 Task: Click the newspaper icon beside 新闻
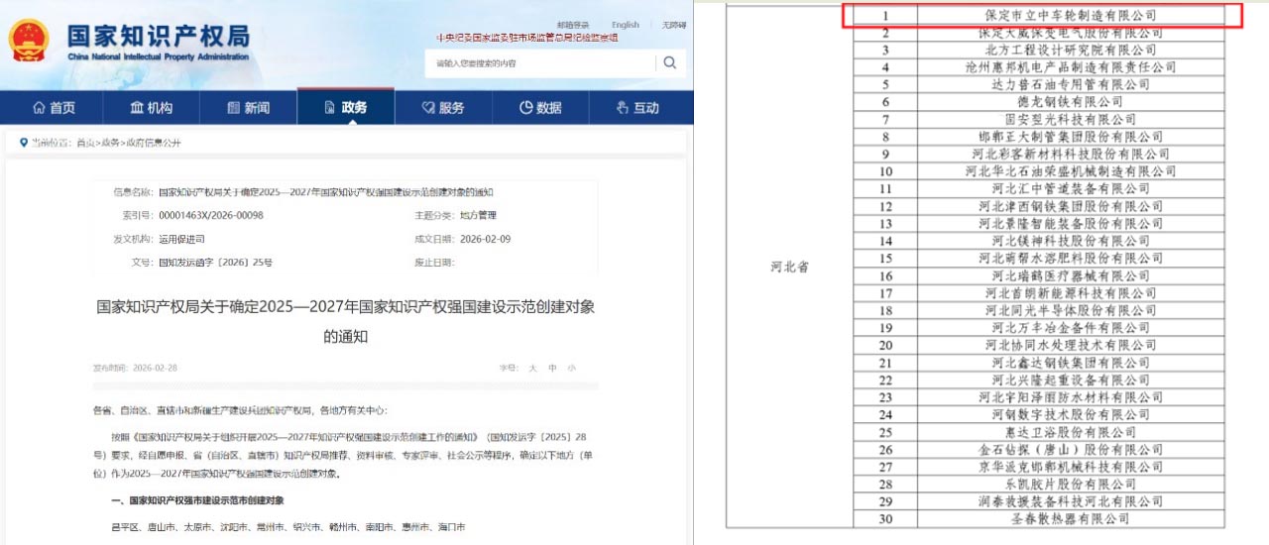234,108
